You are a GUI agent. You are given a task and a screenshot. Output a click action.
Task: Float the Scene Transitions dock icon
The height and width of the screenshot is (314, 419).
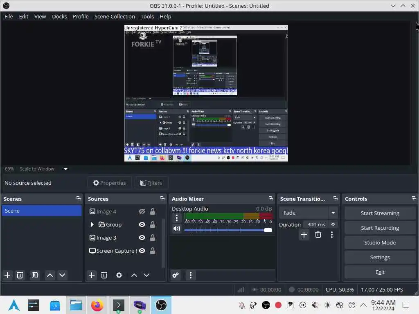pos(336,198)
